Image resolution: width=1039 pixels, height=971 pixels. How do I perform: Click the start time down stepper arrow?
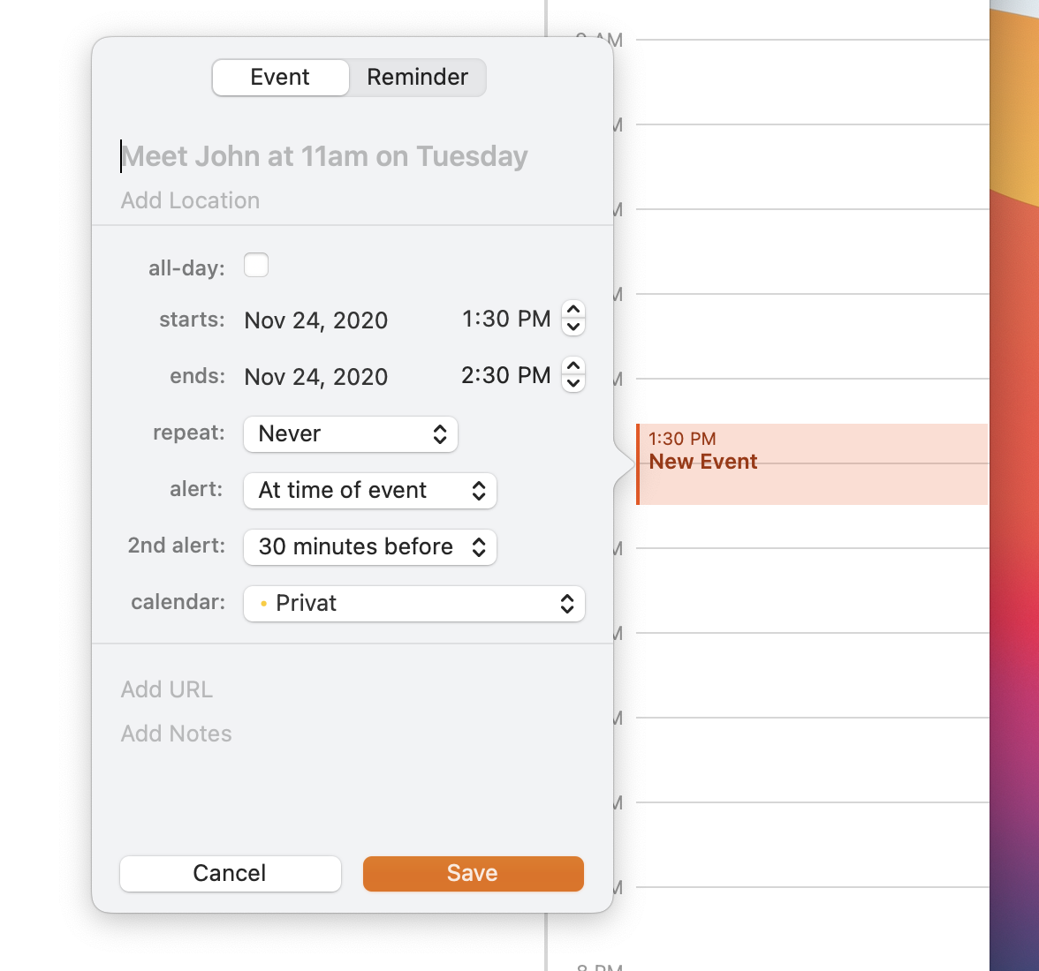pyautogui.click(x=573, y=327)
